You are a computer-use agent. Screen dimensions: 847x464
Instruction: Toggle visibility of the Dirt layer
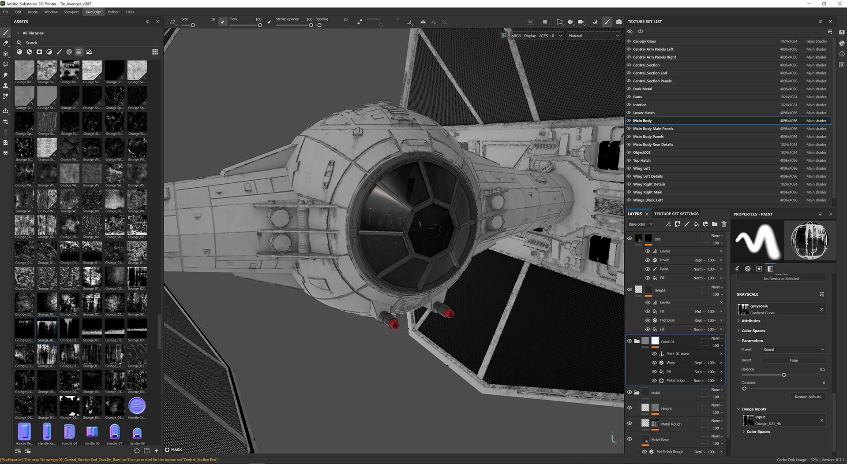(x=630, y=238)
